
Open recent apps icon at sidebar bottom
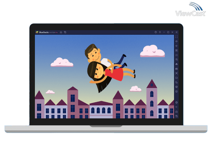[177, 116]
